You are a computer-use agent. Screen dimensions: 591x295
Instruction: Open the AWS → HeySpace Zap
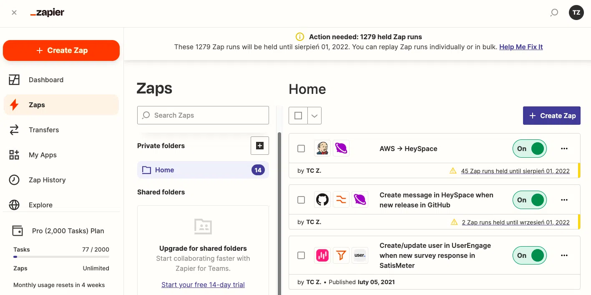(x=408, y=149)
